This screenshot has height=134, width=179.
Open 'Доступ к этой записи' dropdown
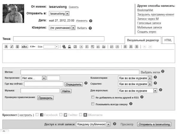pyautogui.click(x=108, y=124)
